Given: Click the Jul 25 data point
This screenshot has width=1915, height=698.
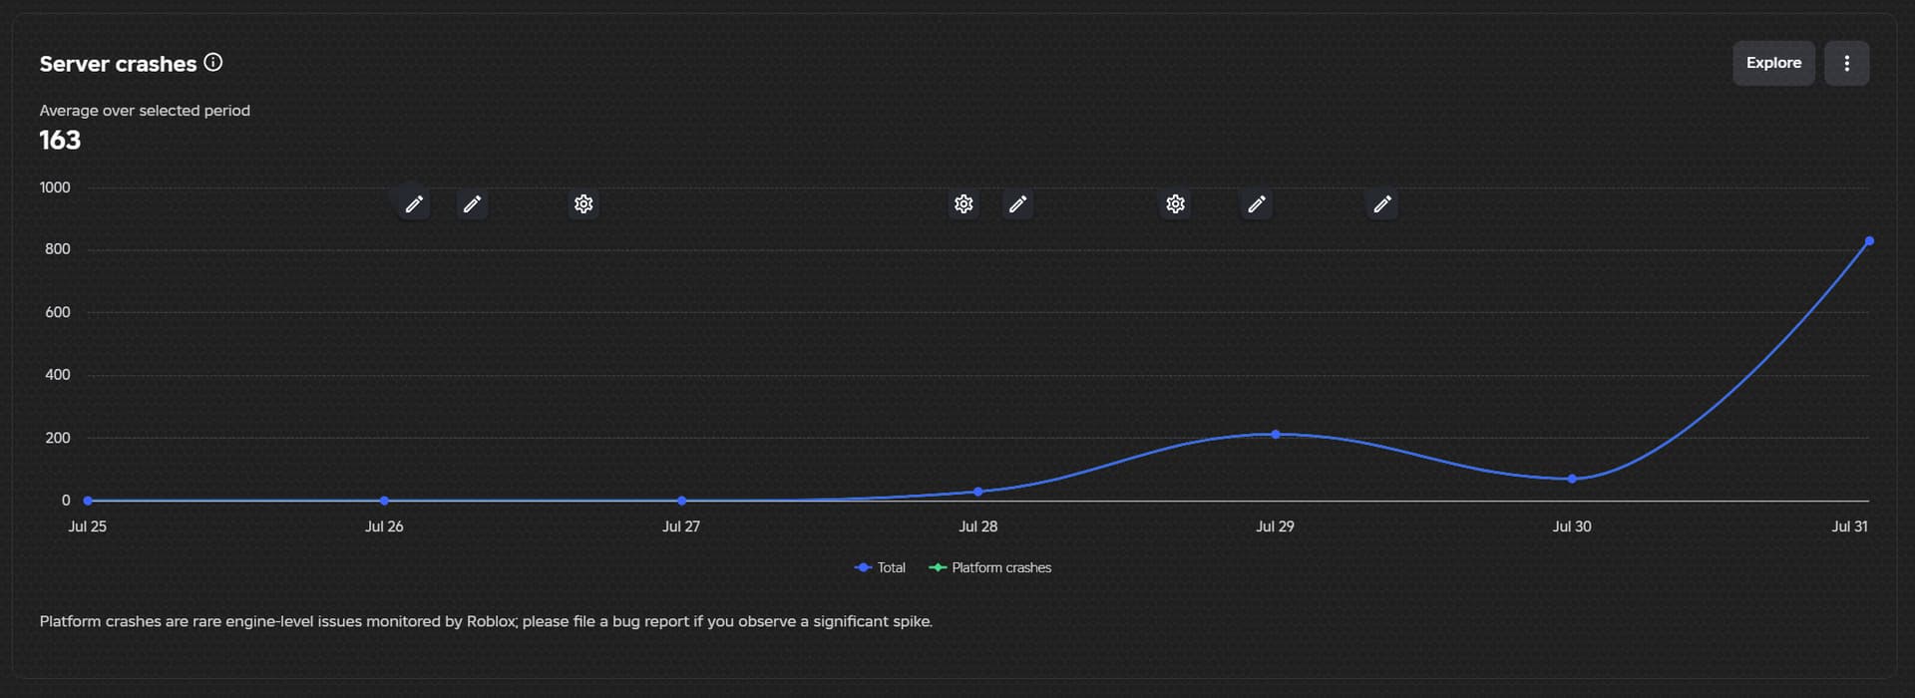Looking at the screenshot, I should (x=88, y=501).
